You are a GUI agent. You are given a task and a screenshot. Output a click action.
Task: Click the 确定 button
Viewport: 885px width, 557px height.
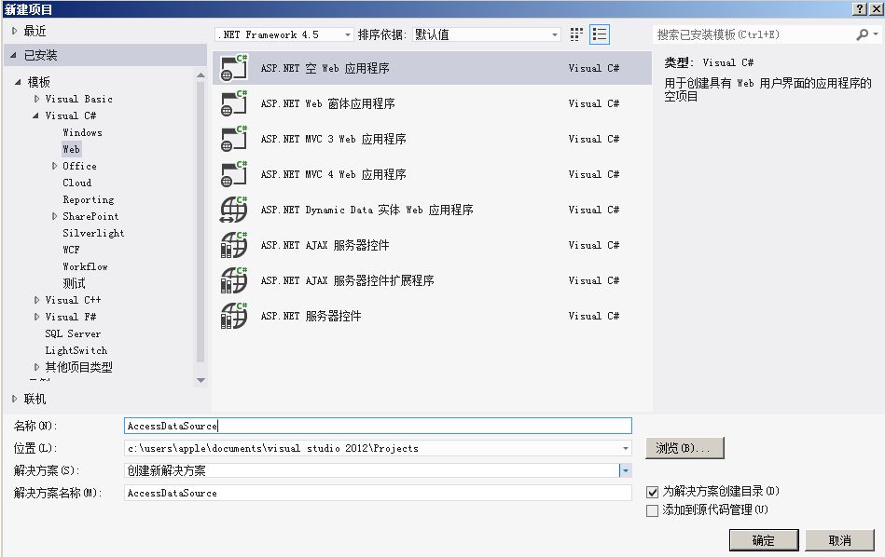[764, 540]
